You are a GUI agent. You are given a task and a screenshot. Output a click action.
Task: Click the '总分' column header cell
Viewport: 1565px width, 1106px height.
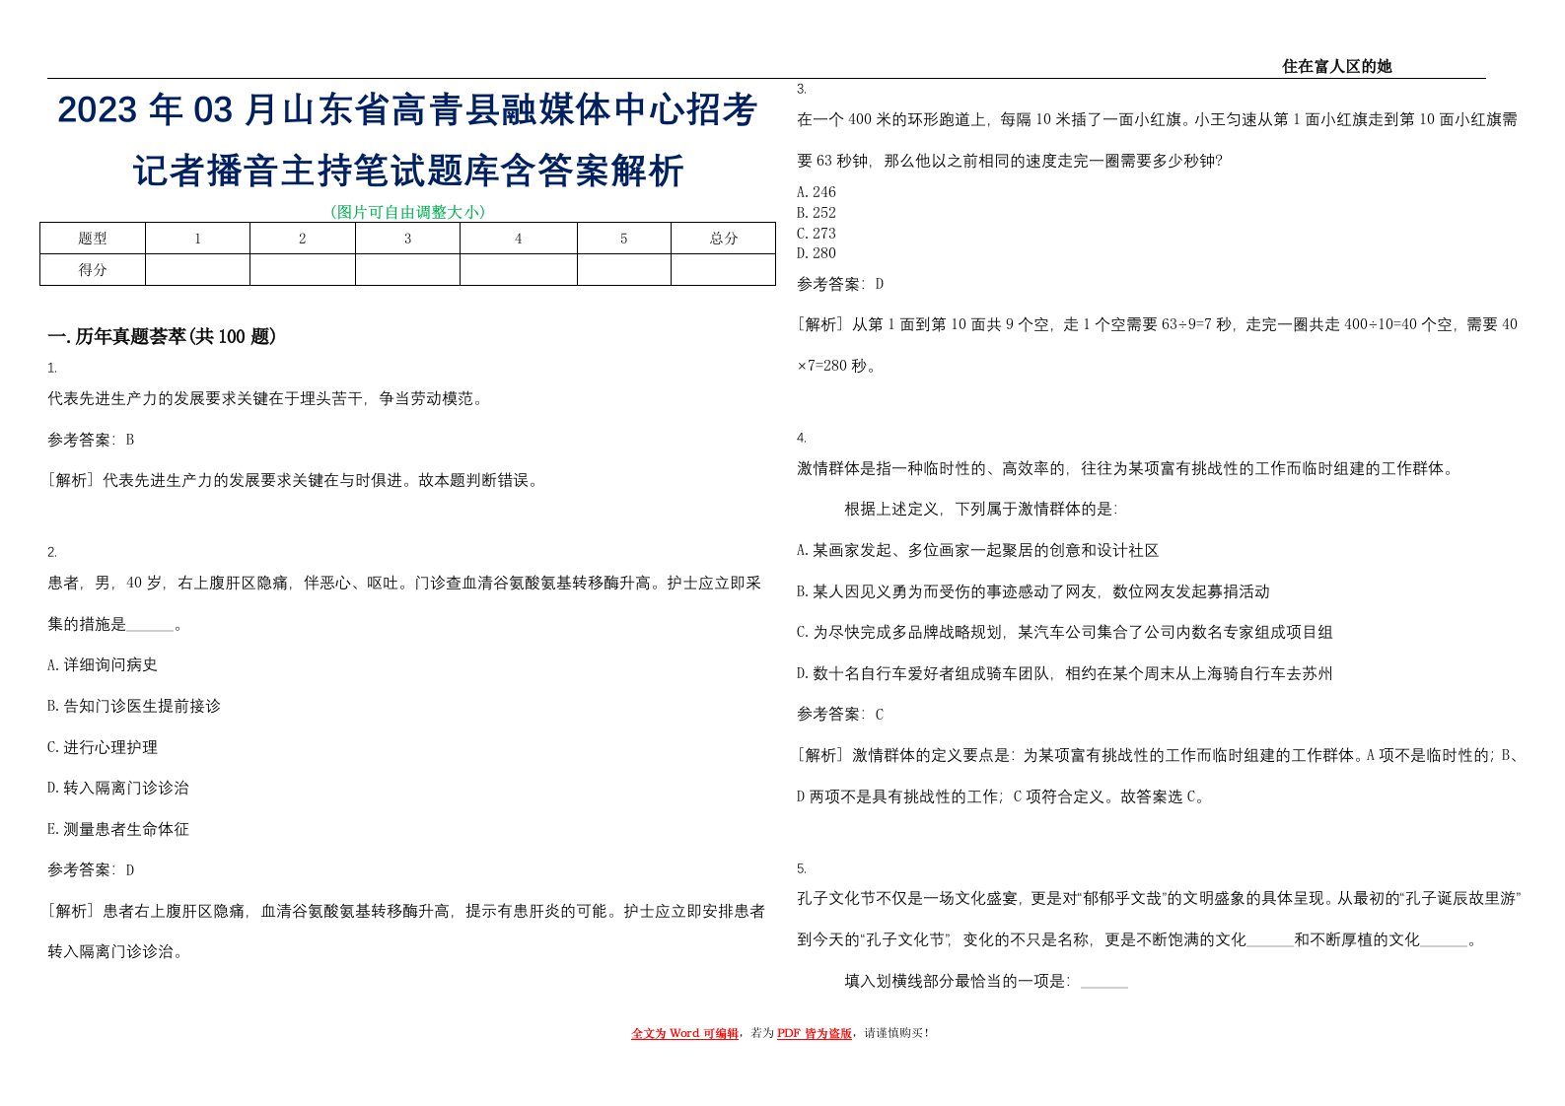pyautogui.click(x=723, y=239)
